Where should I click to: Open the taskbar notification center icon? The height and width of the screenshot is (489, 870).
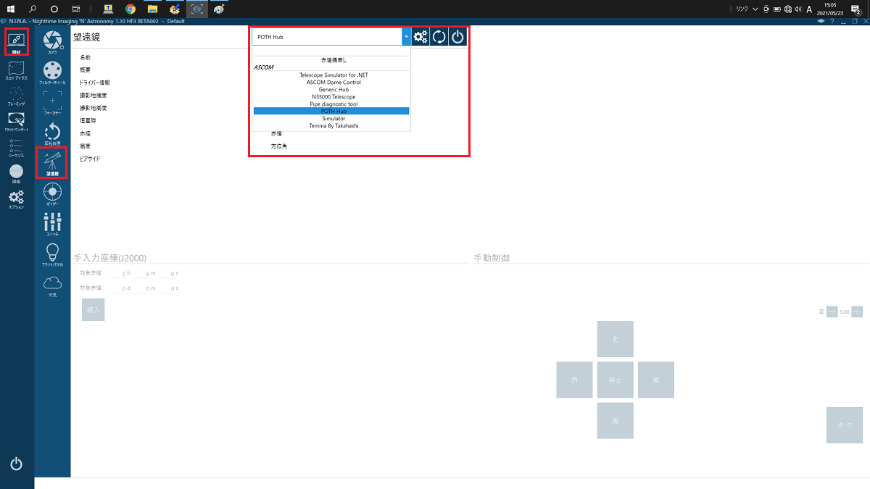[x=855, y=9]
